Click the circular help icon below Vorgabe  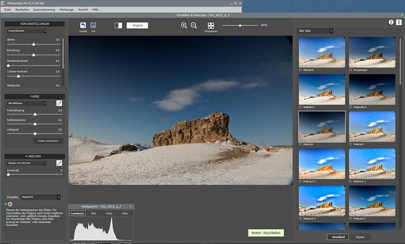click(x=10, y=204)
